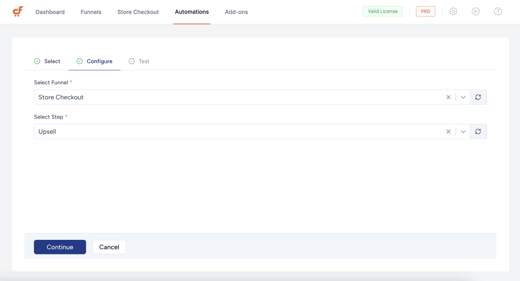Open the settings gear icon

click(453, 12)
